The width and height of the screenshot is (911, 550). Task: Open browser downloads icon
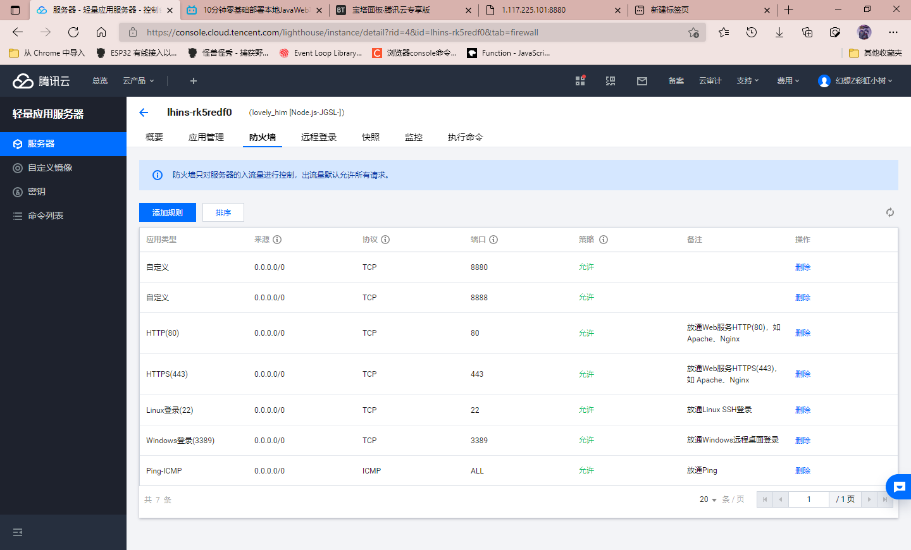(x=779, y=32)
